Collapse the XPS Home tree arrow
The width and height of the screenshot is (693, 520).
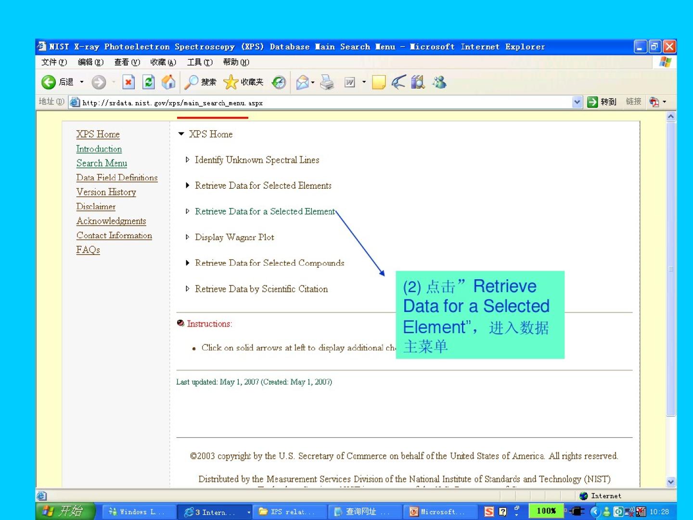click(x=181, y=134)
